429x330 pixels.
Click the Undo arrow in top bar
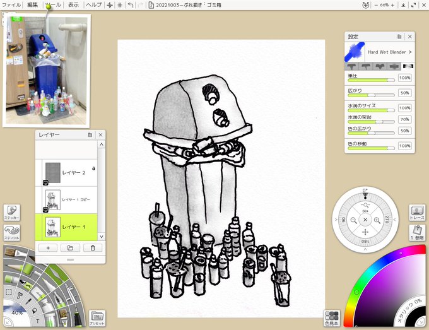pos(131,5)
